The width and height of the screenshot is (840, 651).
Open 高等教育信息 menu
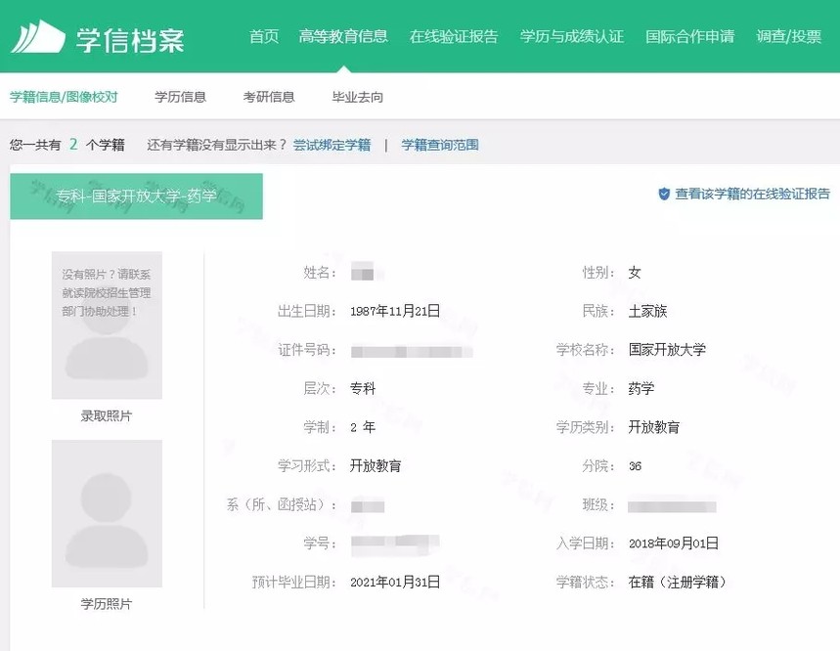tap(343, 36)
